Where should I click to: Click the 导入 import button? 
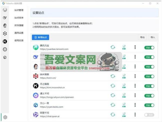pyautogui.click(x=153, y=37)
